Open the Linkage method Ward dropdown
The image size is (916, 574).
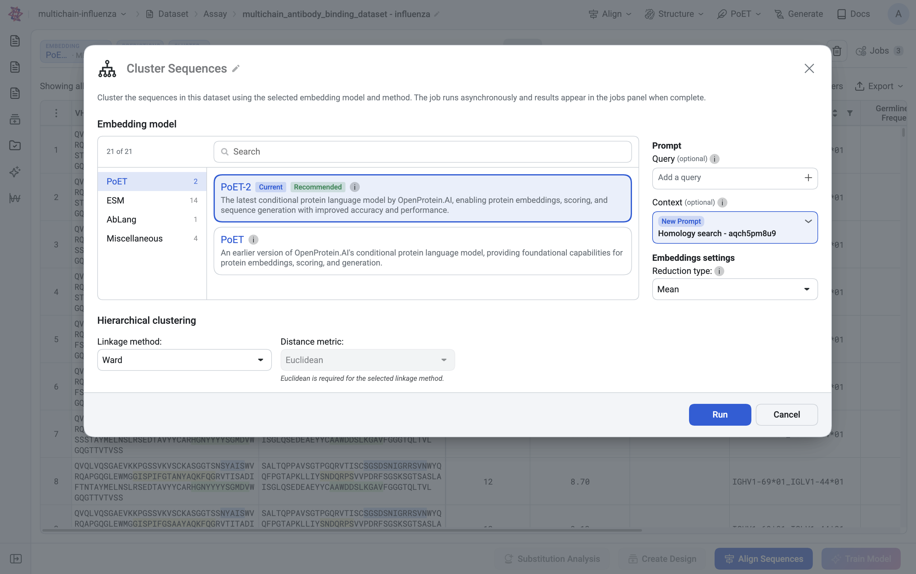[x=184, y=360]
